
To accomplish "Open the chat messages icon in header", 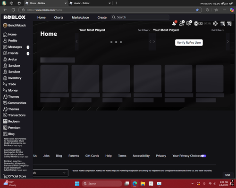I will [189, 23].
